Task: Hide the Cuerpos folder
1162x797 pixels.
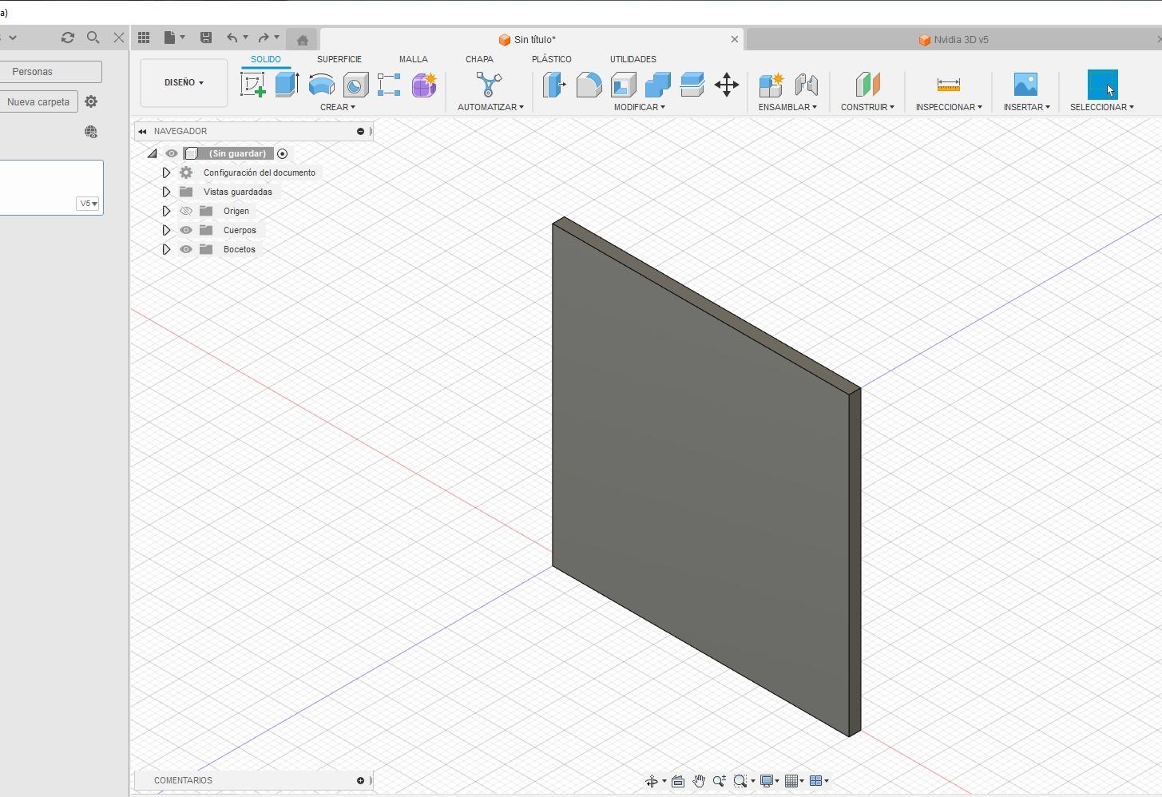Action: click(186, 230)
